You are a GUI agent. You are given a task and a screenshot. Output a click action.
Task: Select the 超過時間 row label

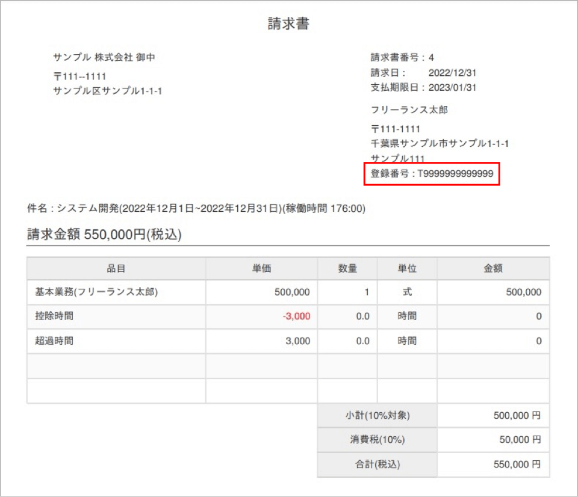point(54,341)
